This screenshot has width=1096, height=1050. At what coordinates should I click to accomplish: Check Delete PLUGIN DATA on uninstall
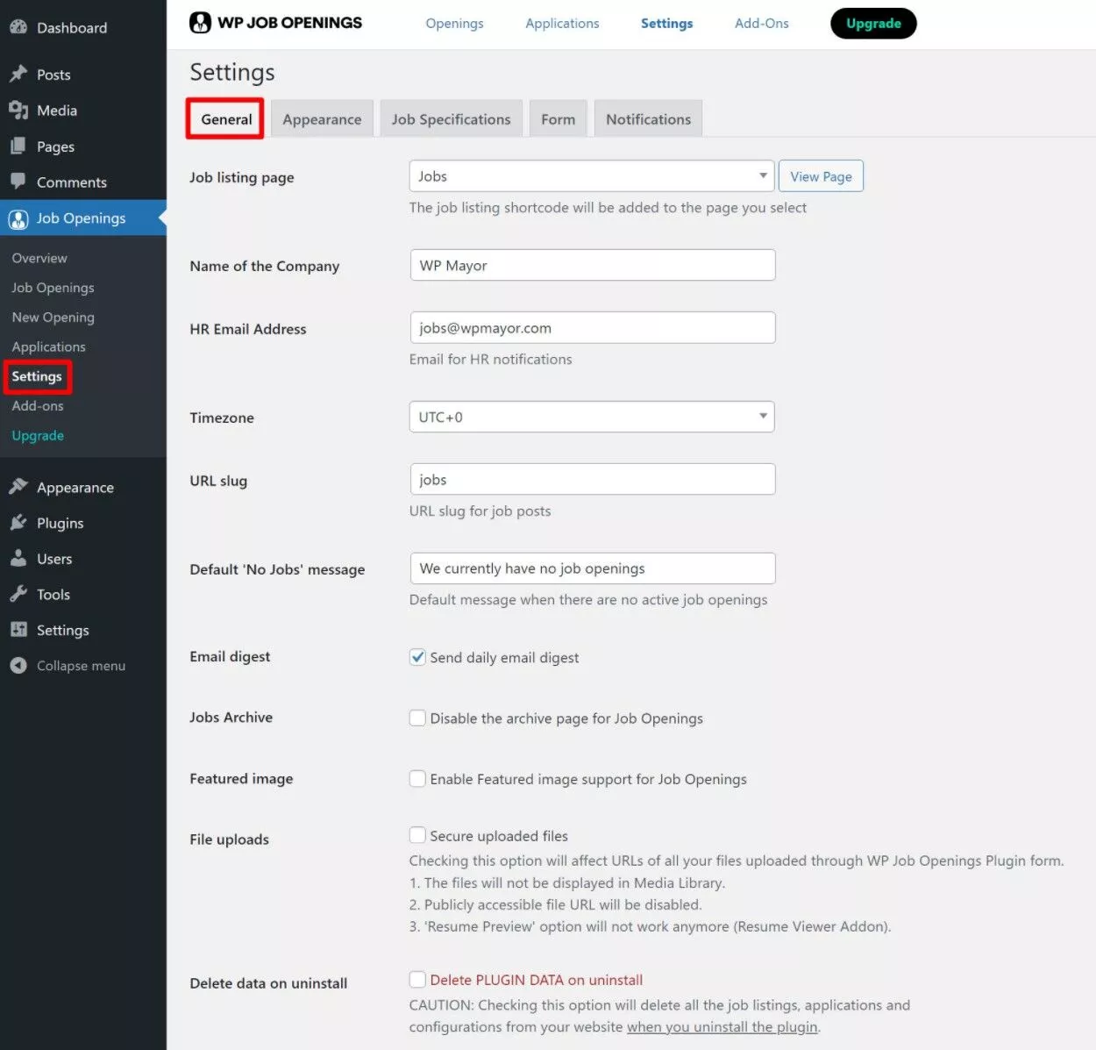417,979
